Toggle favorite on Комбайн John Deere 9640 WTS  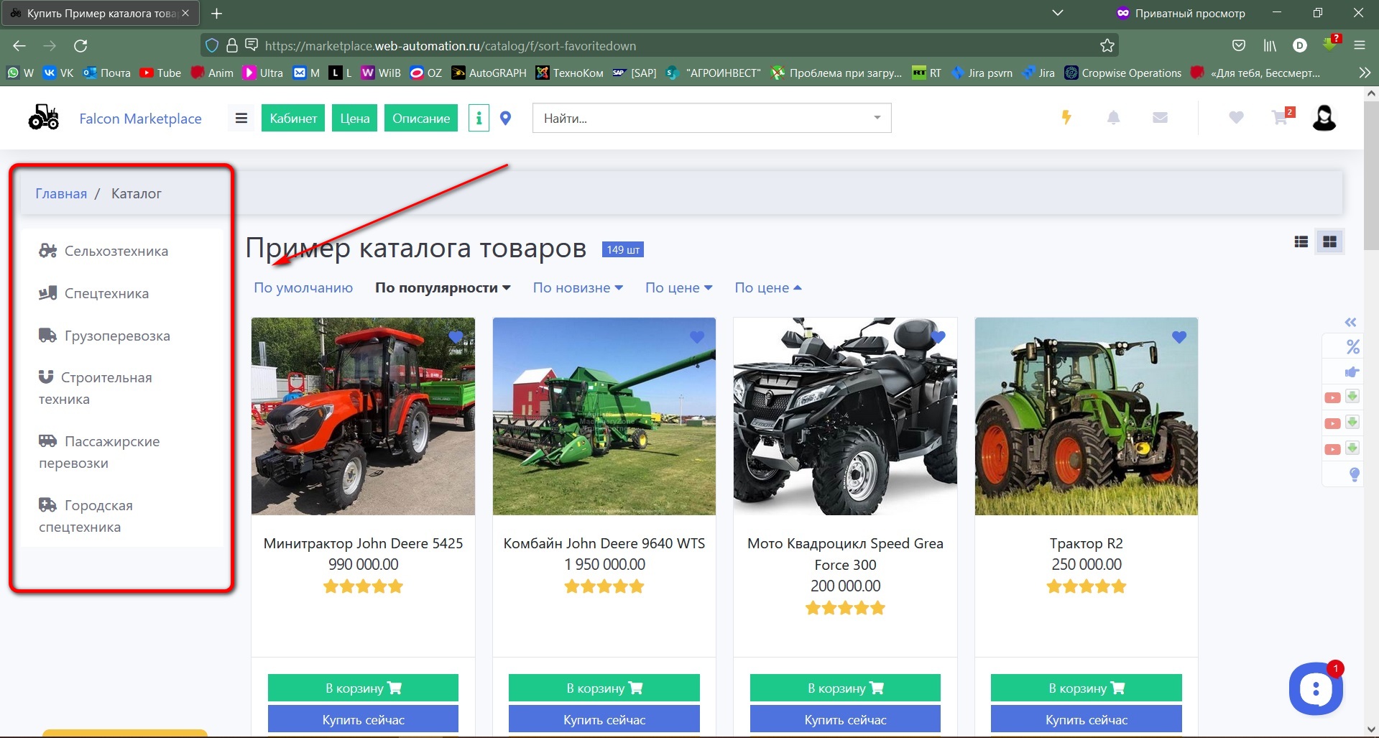pyautogui.click(x=697, y=337)
